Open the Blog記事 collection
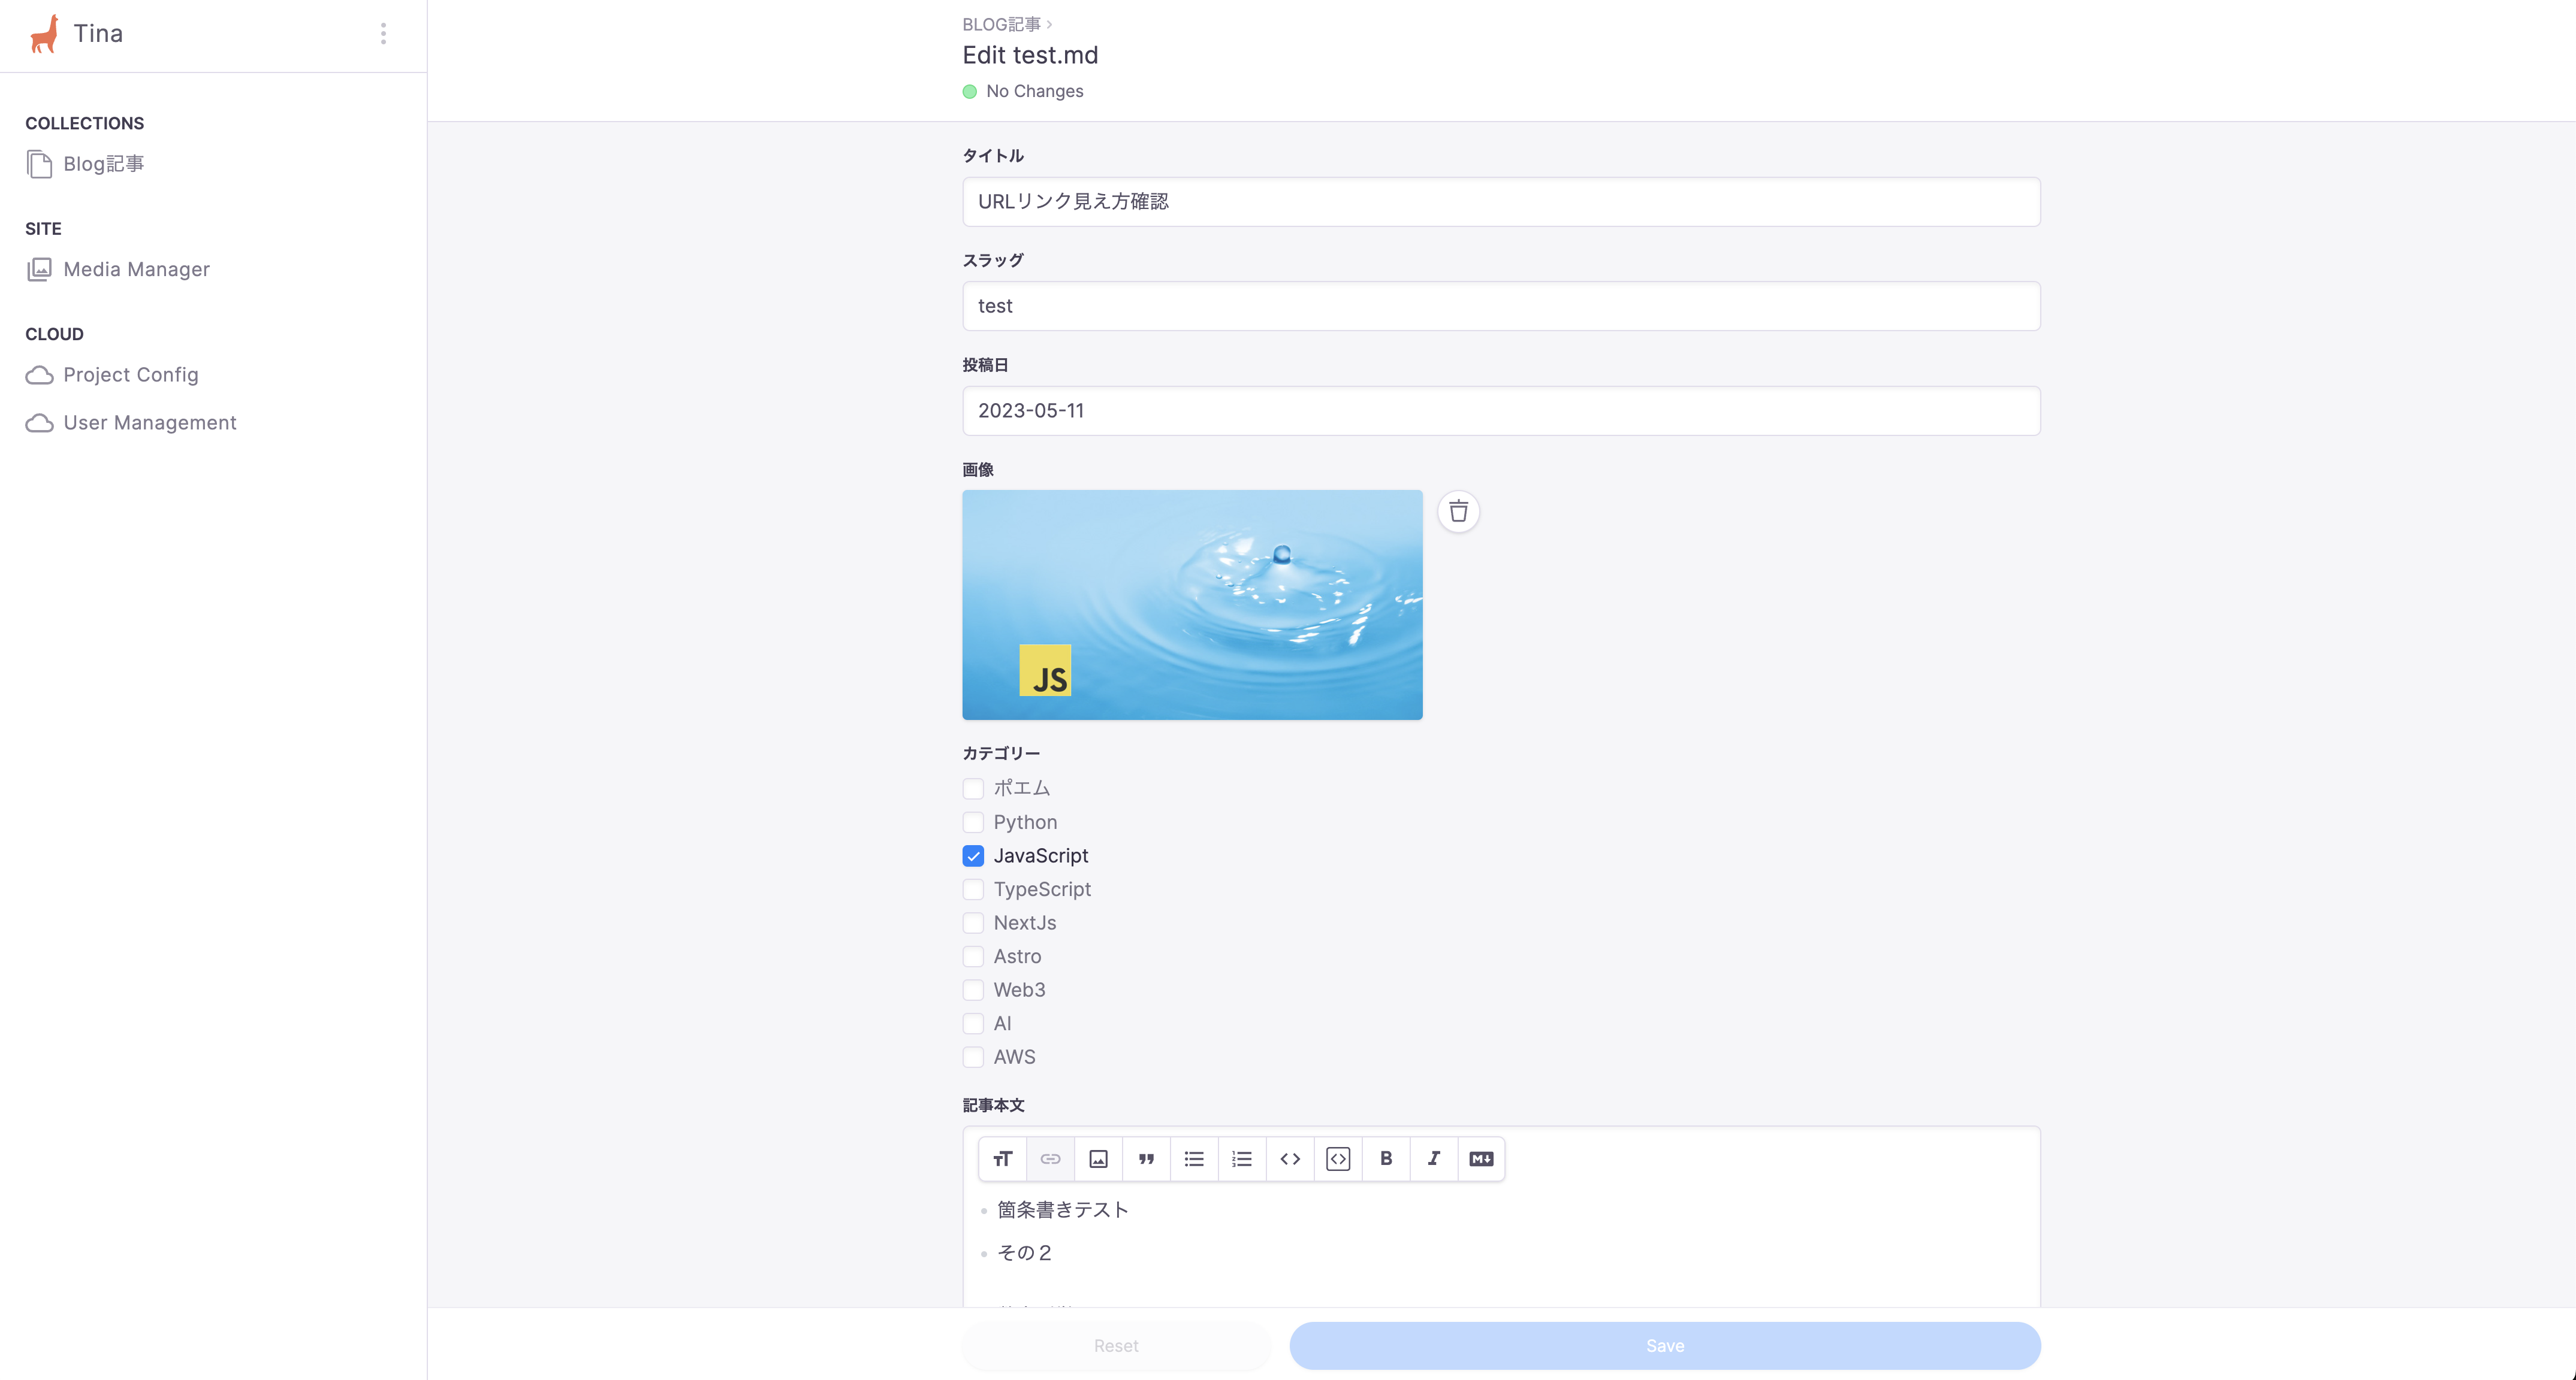Screen dimensions: 2576x1380 click(x=103, y=164)
